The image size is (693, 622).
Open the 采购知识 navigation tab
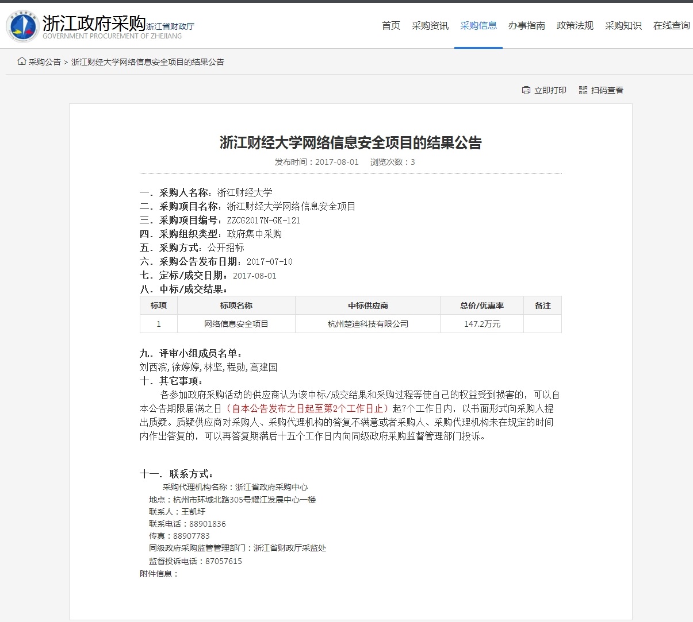(623, 25)
